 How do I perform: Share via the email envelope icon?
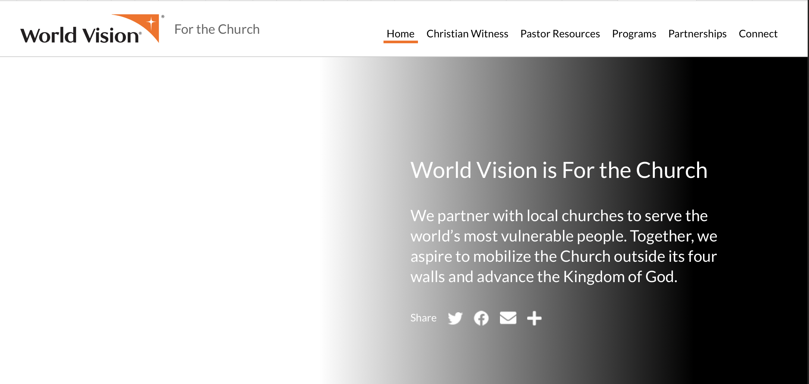click(508, 318)
